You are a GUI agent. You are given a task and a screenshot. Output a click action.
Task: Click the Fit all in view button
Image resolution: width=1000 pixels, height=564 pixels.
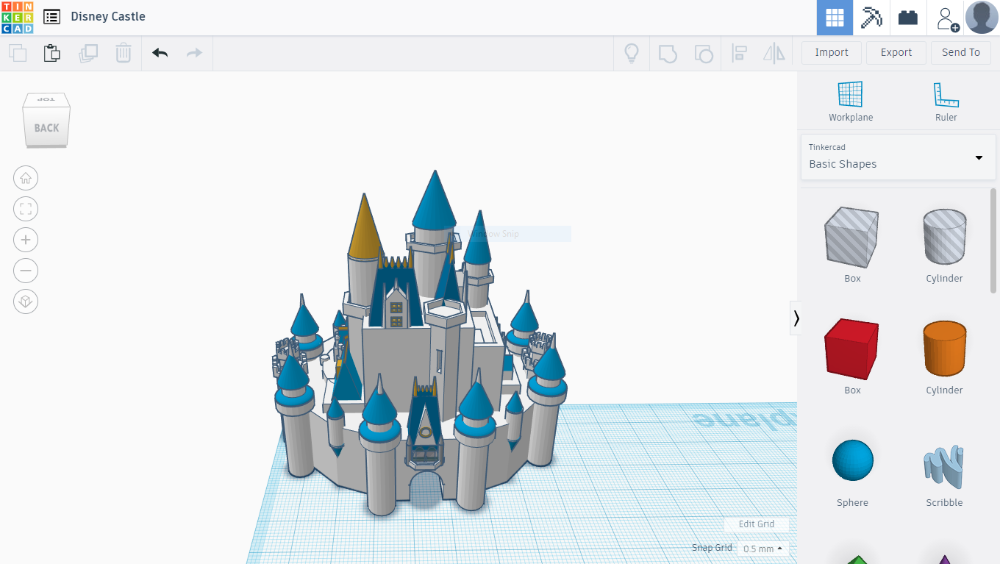click(x=26, y=209)
